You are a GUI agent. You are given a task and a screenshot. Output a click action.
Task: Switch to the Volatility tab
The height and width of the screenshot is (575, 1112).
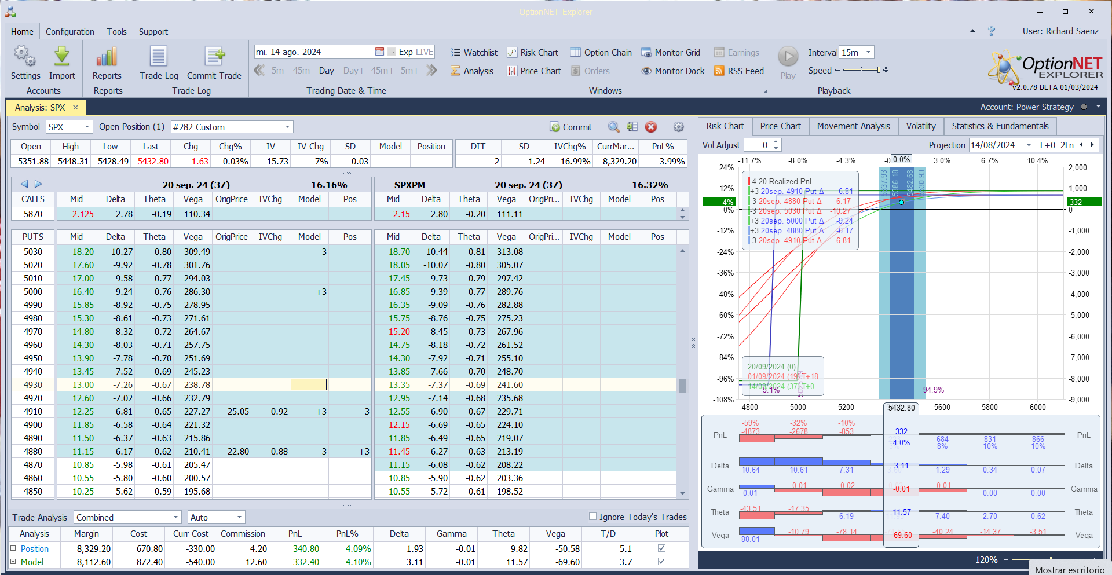[x=920, y=126]
